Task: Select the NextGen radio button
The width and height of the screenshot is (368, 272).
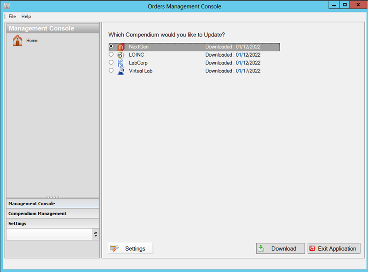Action: [x=111, y=47]
